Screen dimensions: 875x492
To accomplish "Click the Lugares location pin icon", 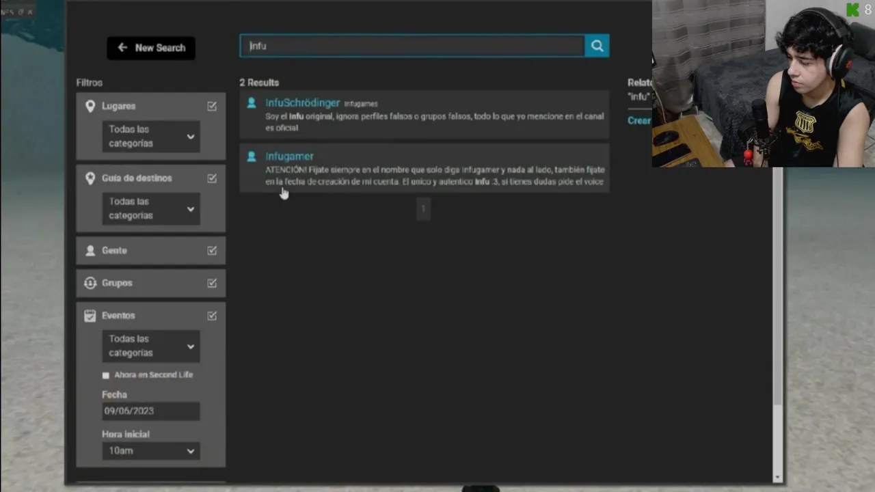I will point(90,106).
